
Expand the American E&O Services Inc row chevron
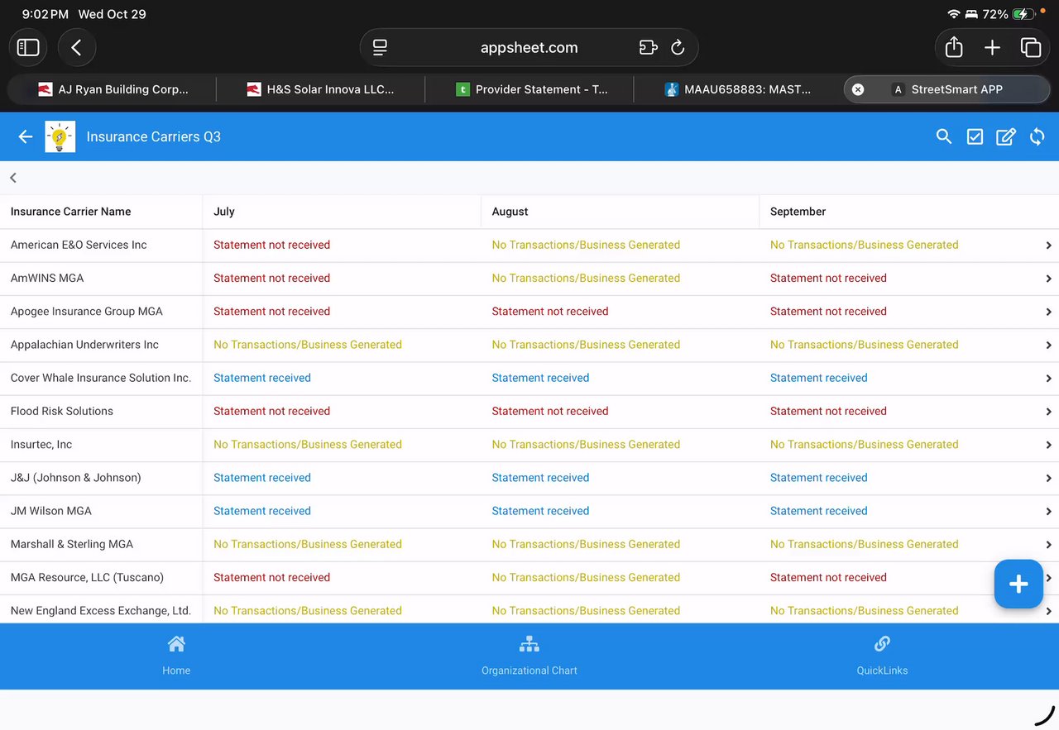[1049, 246]
